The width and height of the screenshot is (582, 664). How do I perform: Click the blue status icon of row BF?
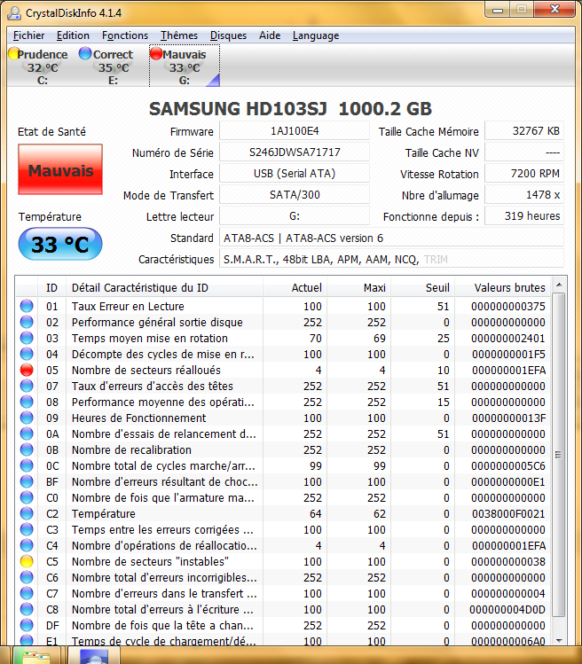pos(27,481)
